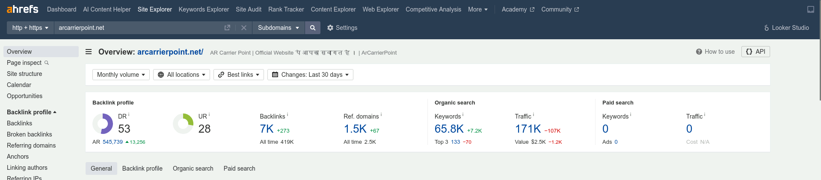
Task: Click the Ahrefs logo
Action: tap(23, 9)
